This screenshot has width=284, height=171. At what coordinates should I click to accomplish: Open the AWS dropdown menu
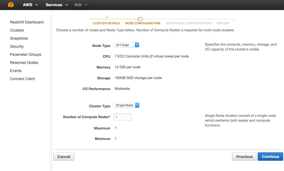(30, 5)
